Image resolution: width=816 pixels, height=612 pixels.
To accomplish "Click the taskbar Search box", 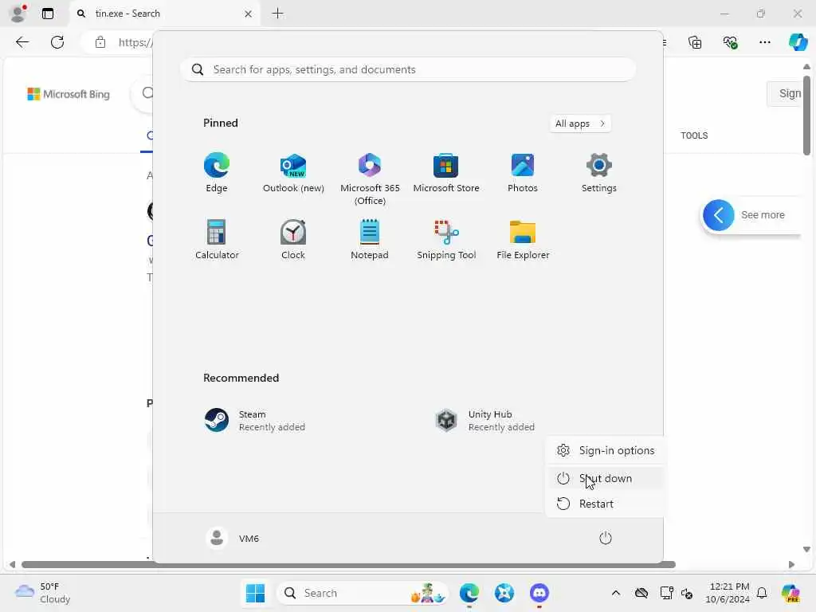I will tap(363, 593).
